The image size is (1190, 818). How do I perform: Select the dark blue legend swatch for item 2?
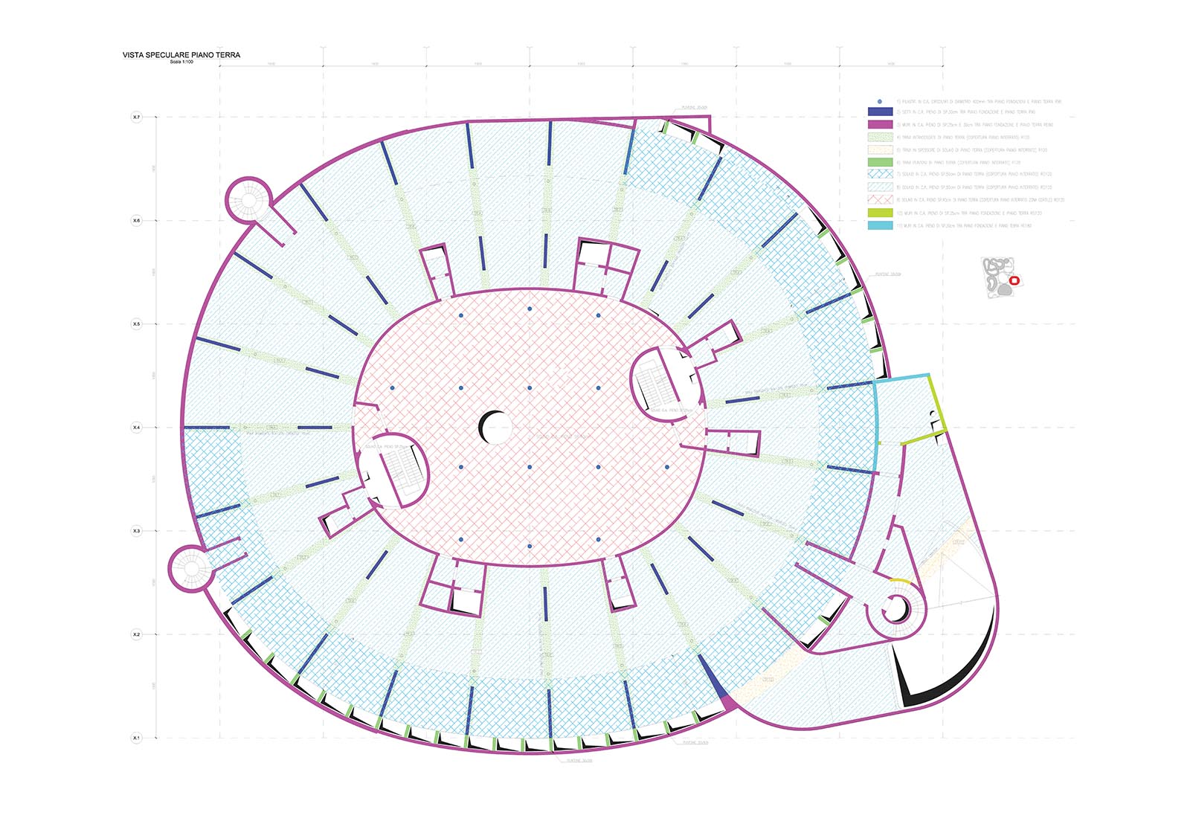pos(880,112)
